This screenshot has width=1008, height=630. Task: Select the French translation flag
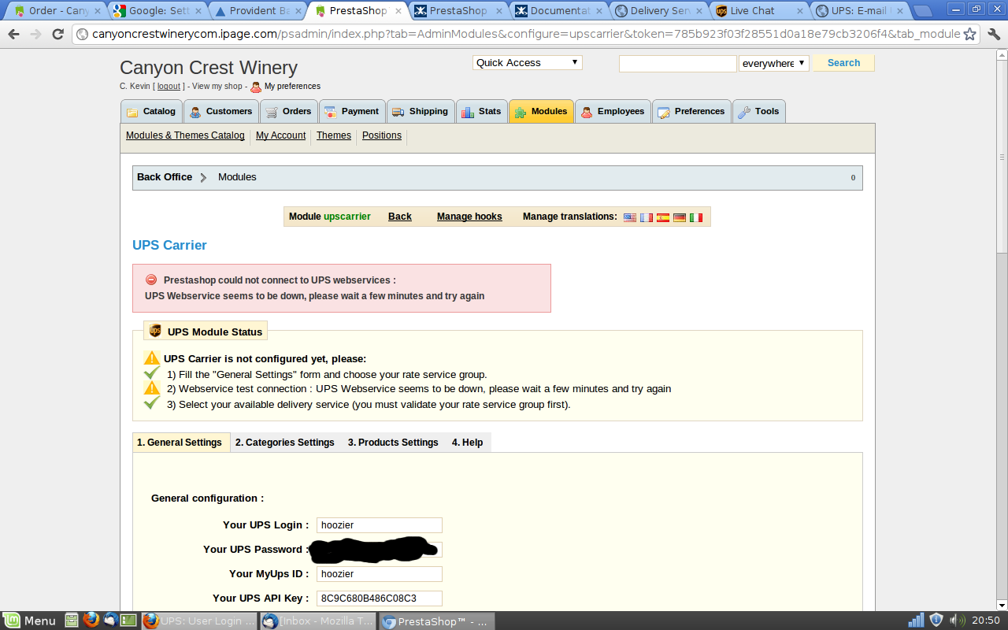point(647,217)
